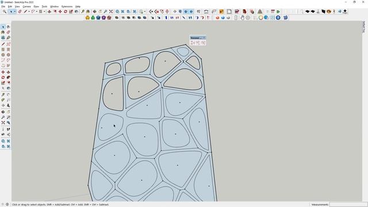Select the Orbit tool in top toolbar
Image resolution: width=368 pixels, height=207 pixels.
coord(94,11)
